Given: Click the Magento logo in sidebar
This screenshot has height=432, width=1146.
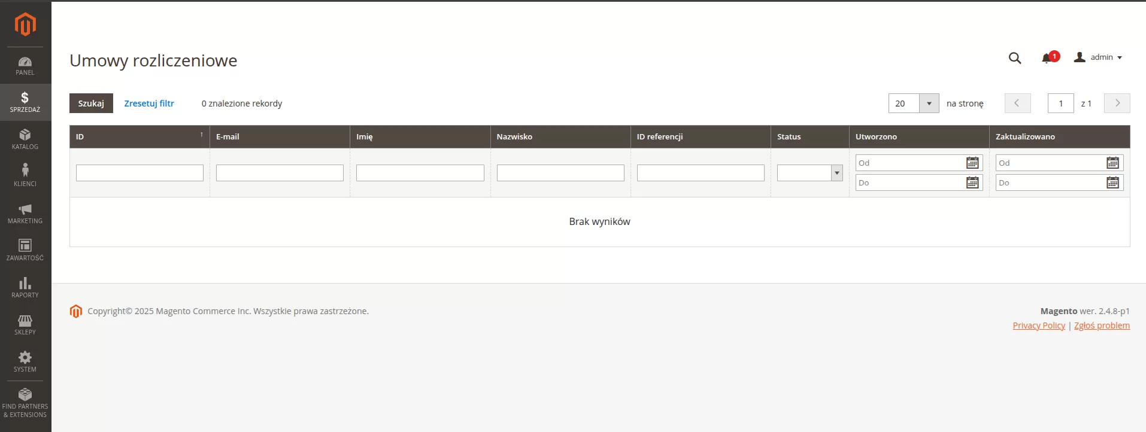Looking at the screenshot, I should click(25, 25).
